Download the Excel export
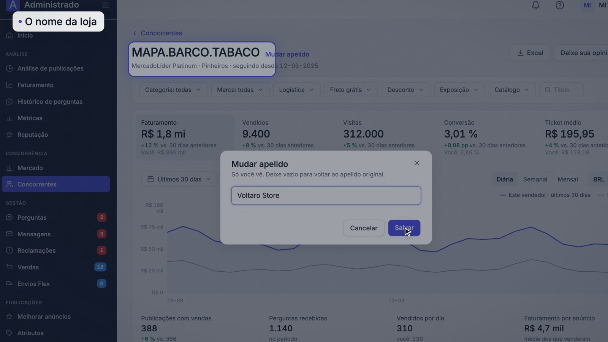The image size is (608, 342). click(x=530, y=53)
